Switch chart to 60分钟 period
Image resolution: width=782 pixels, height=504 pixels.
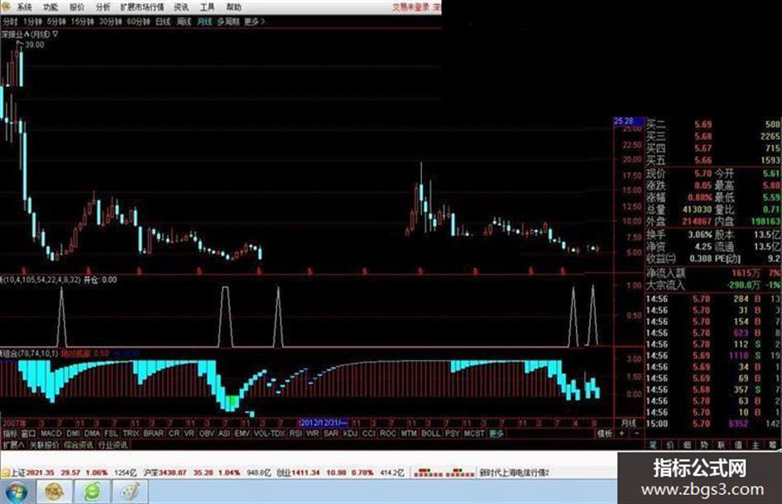(x=138, y=22)
